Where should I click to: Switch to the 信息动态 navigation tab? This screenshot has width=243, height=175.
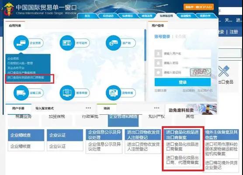(x=108, y=16)
